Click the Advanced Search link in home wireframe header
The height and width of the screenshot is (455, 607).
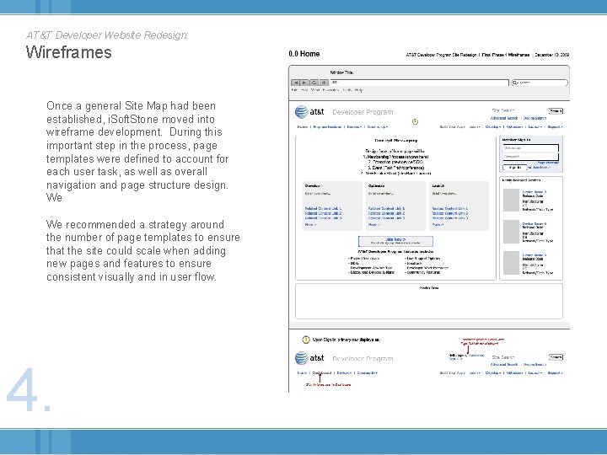pyautogui.click(x=504, y=118)
